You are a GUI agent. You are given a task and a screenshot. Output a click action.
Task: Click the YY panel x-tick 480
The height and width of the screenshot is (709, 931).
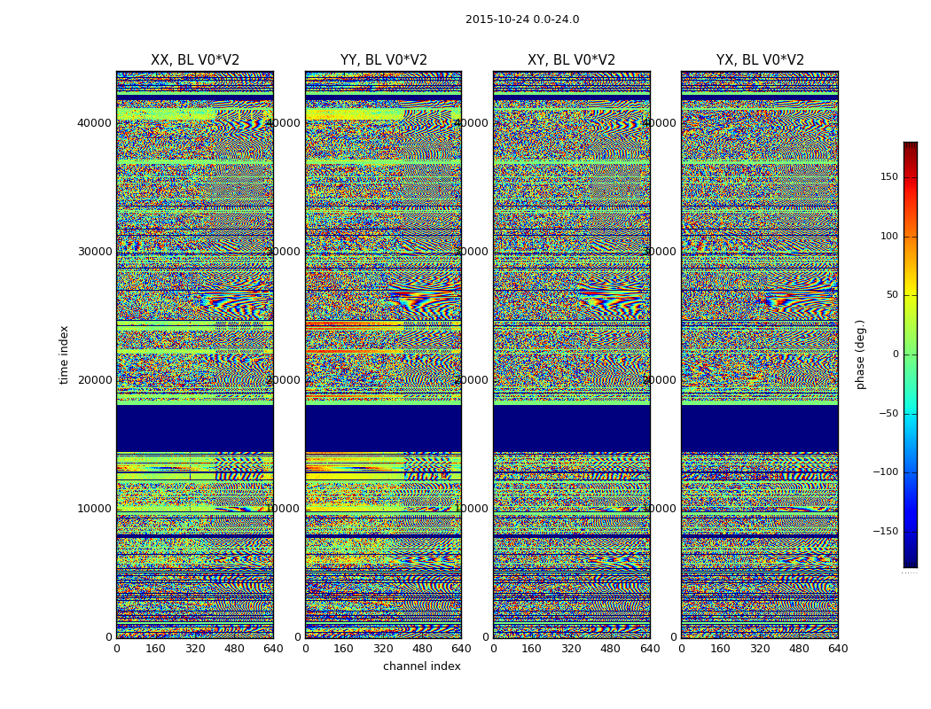[x=422, y=649]
